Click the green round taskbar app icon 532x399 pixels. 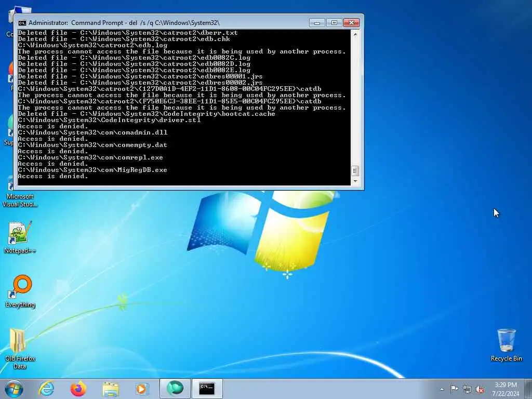[175, 389]
